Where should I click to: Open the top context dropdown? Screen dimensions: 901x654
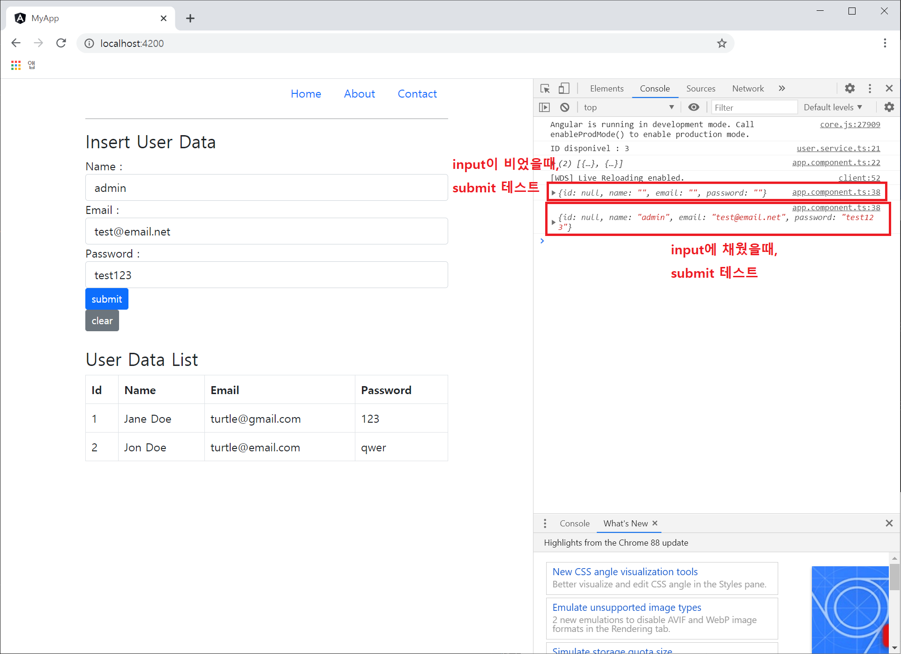pos(628,107)
